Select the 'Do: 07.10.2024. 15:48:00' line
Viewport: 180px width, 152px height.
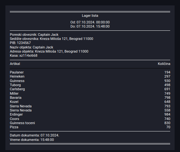(90, 26)
